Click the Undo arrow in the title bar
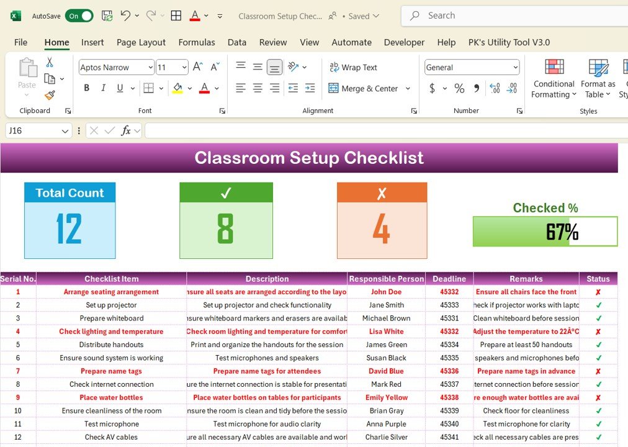Viewport: 628px width, 447px height. tap(126, 16)
